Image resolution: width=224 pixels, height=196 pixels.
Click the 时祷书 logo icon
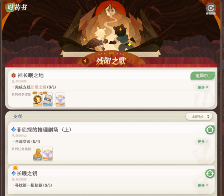tap(10, 7)
